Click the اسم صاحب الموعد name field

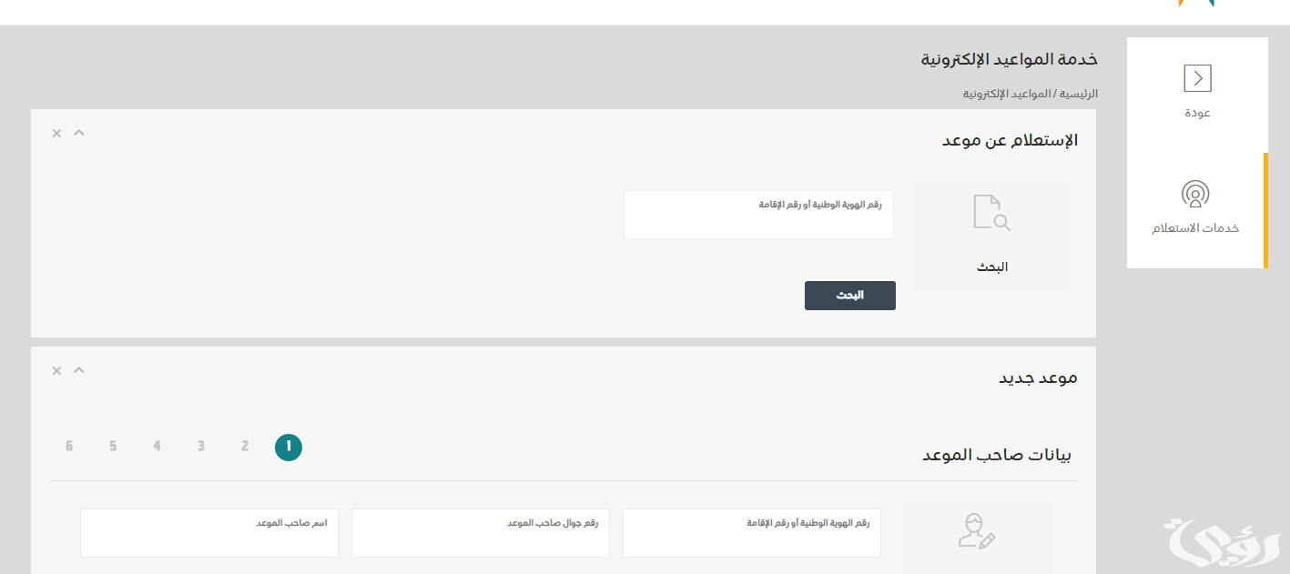coord(209,533)
